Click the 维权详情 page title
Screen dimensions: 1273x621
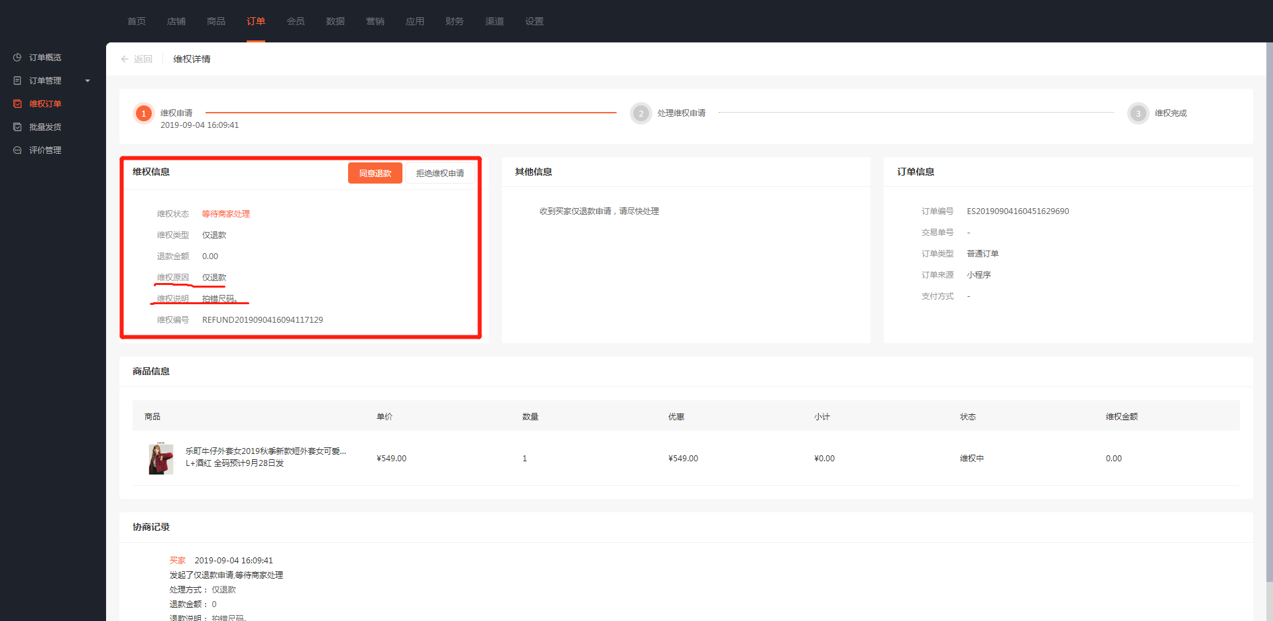[192, 59]
